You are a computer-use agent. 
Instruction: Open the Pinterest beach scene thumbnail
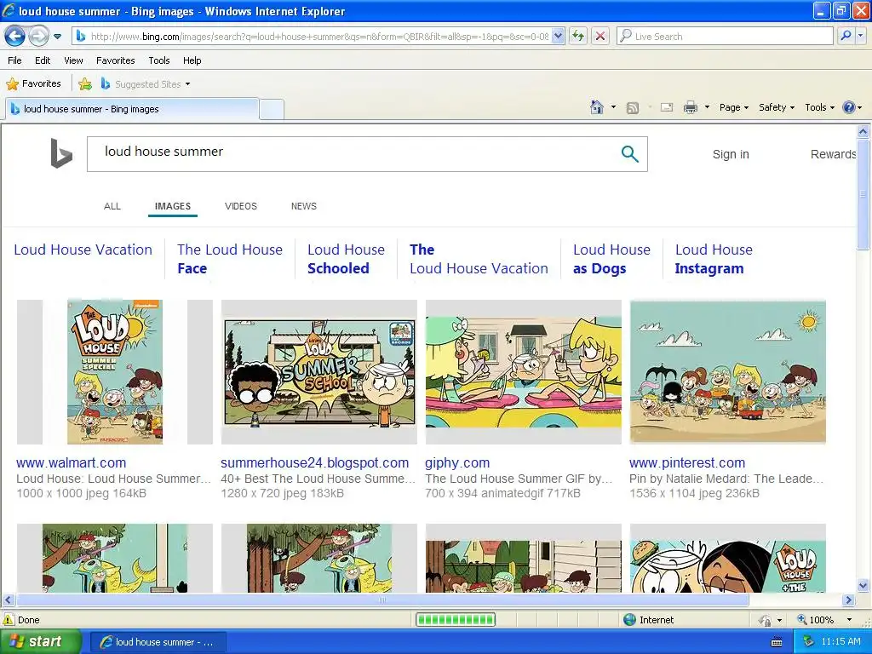727,372
